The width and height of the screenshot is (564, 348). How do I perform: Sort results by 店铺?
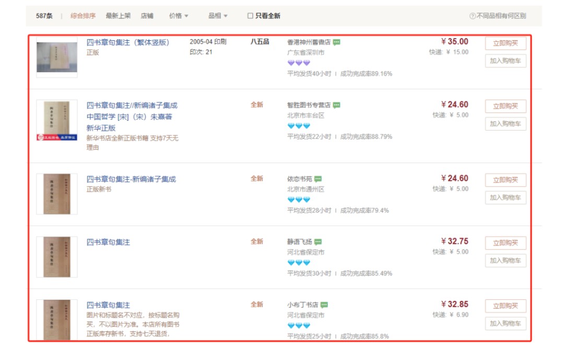[147, 16]
